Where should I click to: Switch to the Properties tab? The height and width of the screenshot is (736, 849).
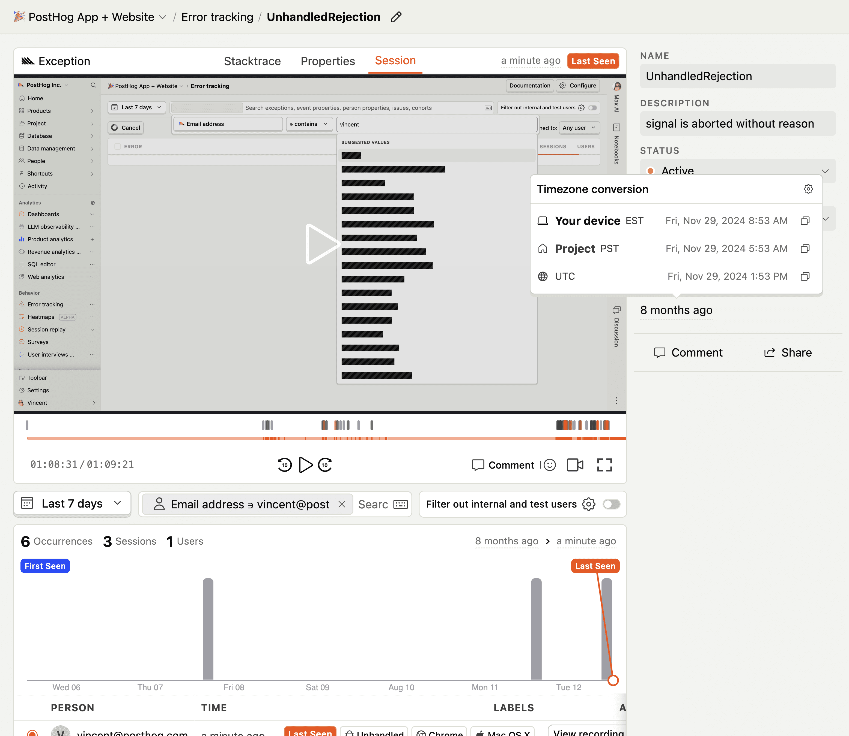coord(328,61)
